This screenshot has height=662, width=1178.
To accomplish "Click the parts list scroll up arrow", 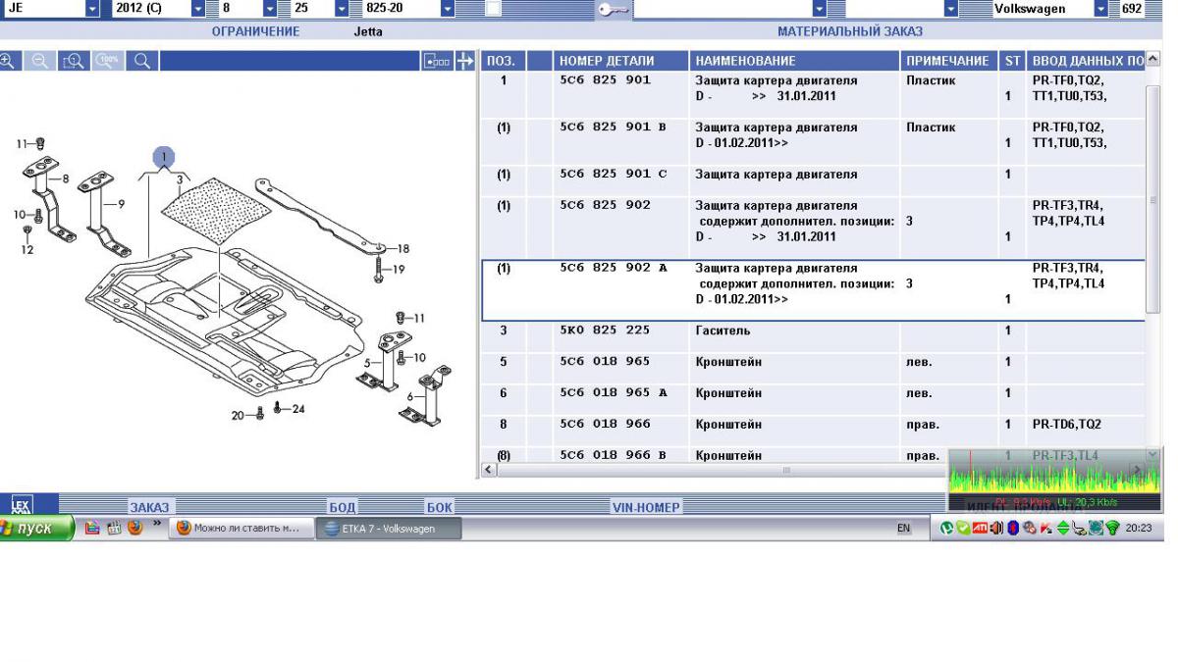I will 1152,60.
